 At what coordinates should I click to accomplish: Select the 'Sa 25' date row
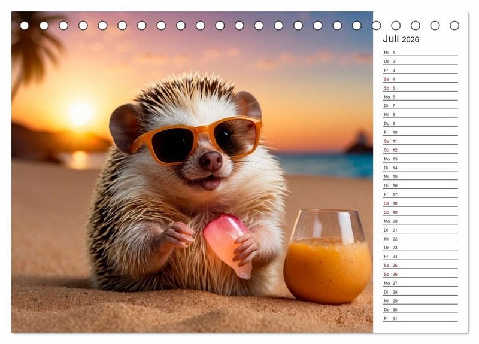(420, 265)
